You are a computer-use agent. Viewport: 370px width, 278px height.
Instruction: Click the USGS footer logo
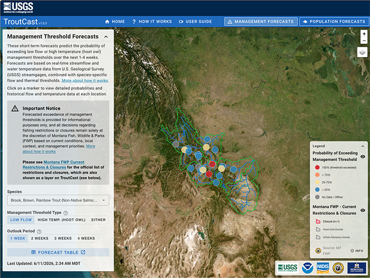(287, 268)
